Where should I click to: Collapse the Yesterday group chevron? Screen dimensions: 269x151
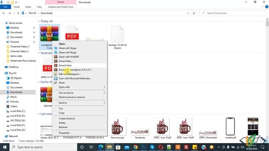tap(39, 53)
